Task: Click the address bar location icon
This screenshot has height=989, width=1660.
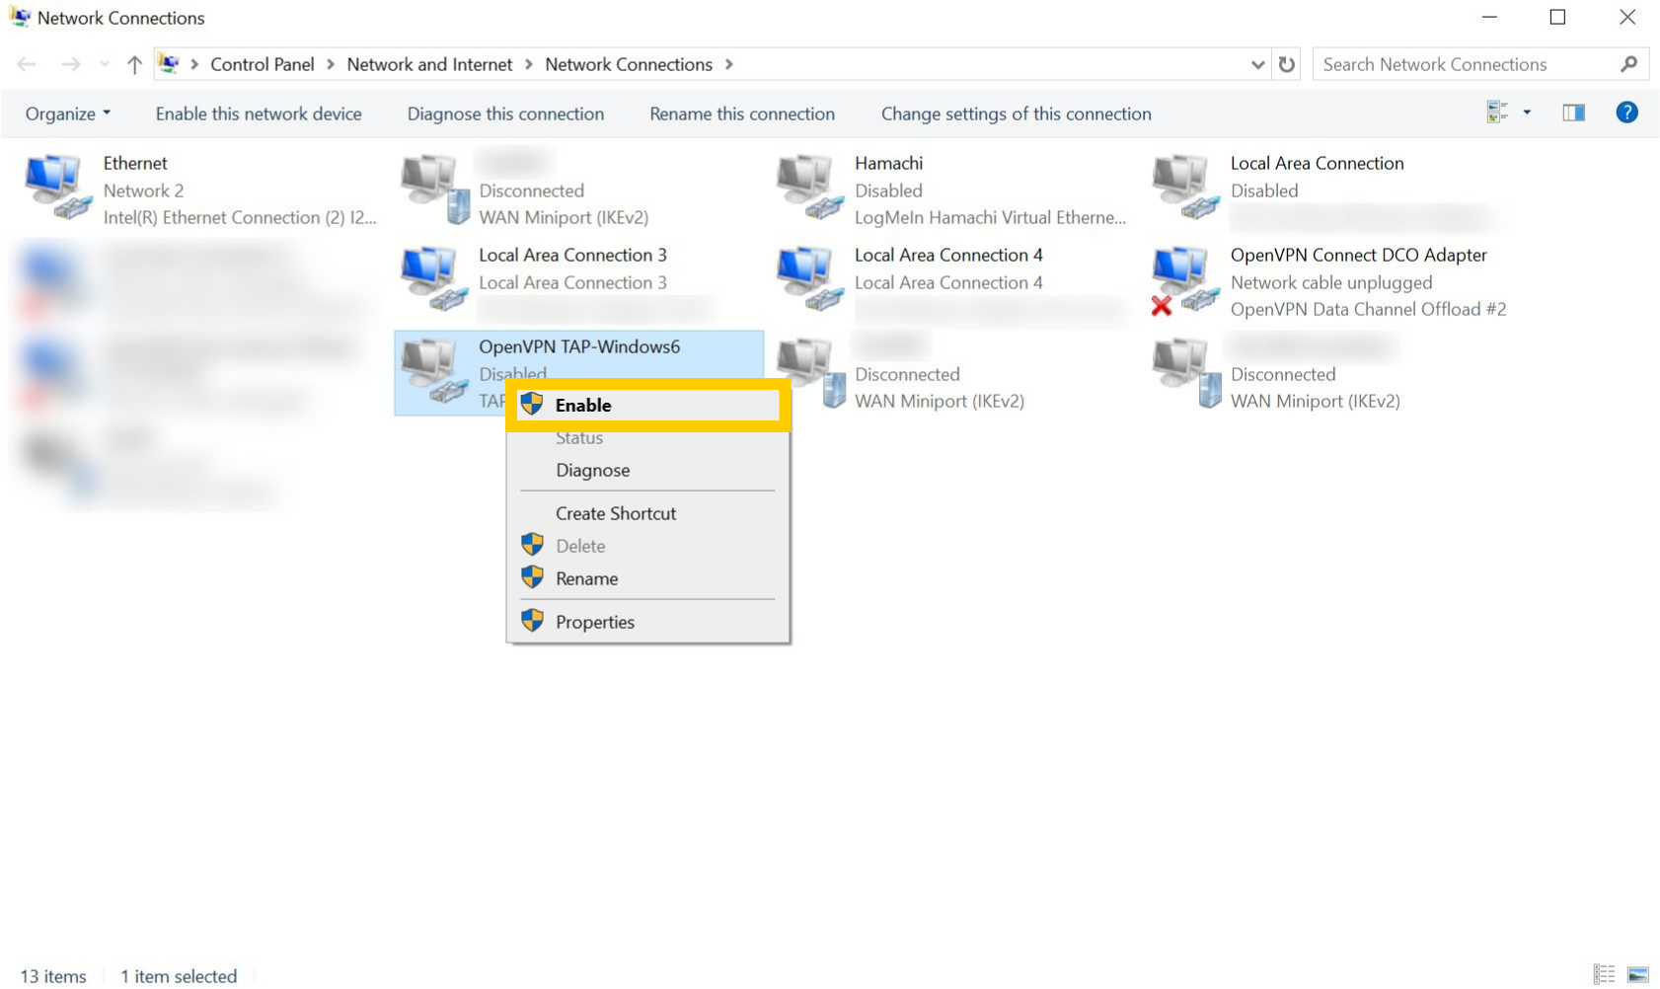Action: 169,64
